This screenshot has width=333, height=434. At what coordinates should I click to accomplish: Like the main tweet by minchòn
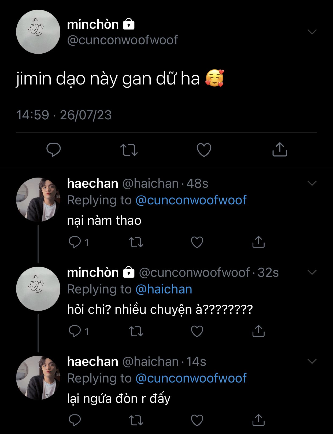coord(204,150)
